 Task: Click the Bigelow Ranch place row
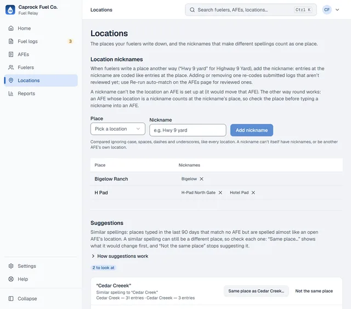coord(216,179)
